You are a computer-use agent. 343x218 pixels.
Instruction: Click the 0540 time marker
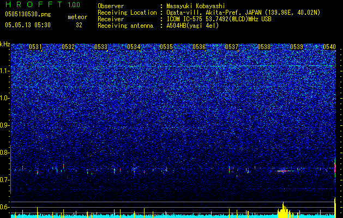click(329, 47)
